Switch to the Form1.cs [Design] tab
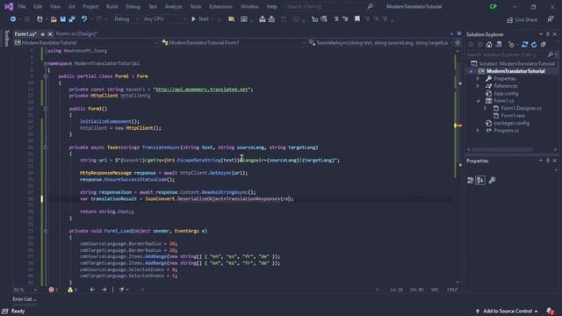The width and height of the screenshot is (562, 316). [x=76, y=34]
